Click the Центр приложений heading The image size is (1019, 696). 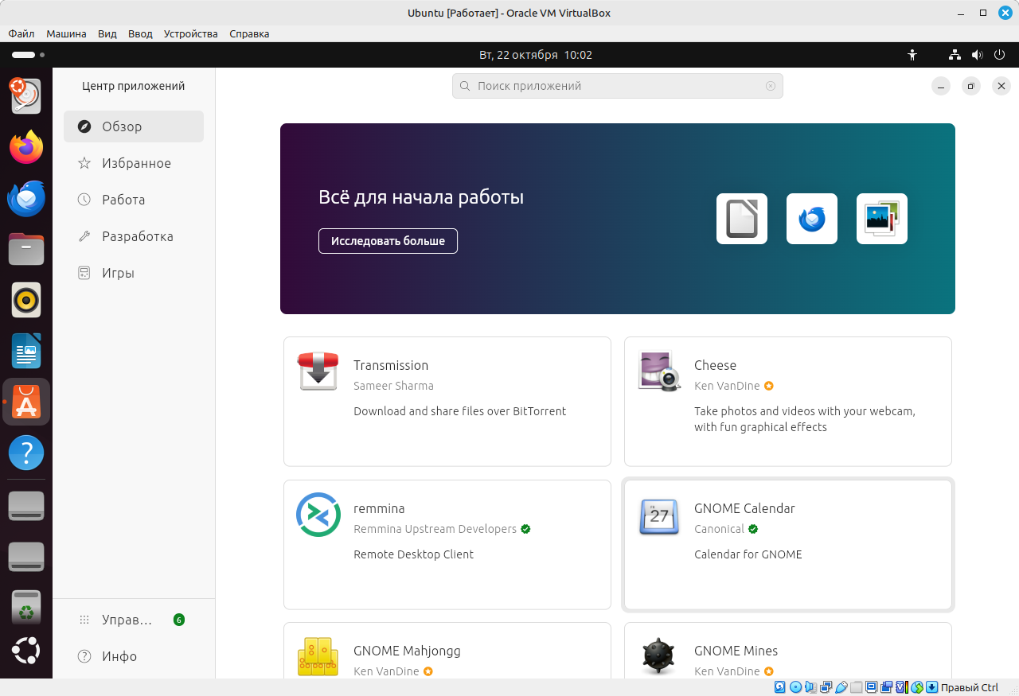click(134, 86)
